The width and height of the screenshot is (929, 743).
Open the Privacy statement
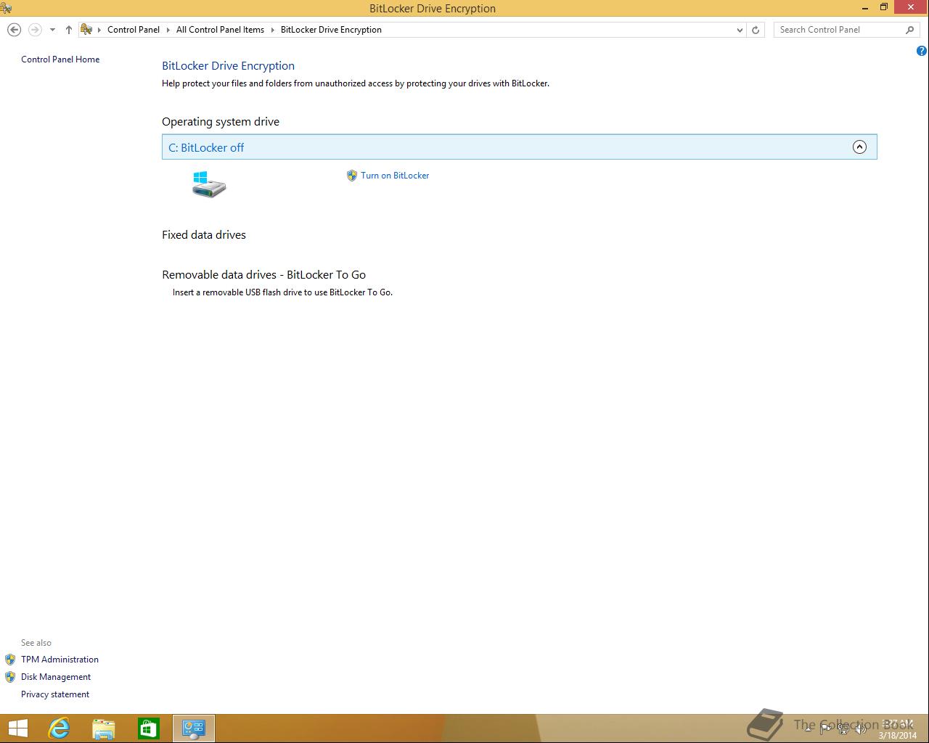55,694
